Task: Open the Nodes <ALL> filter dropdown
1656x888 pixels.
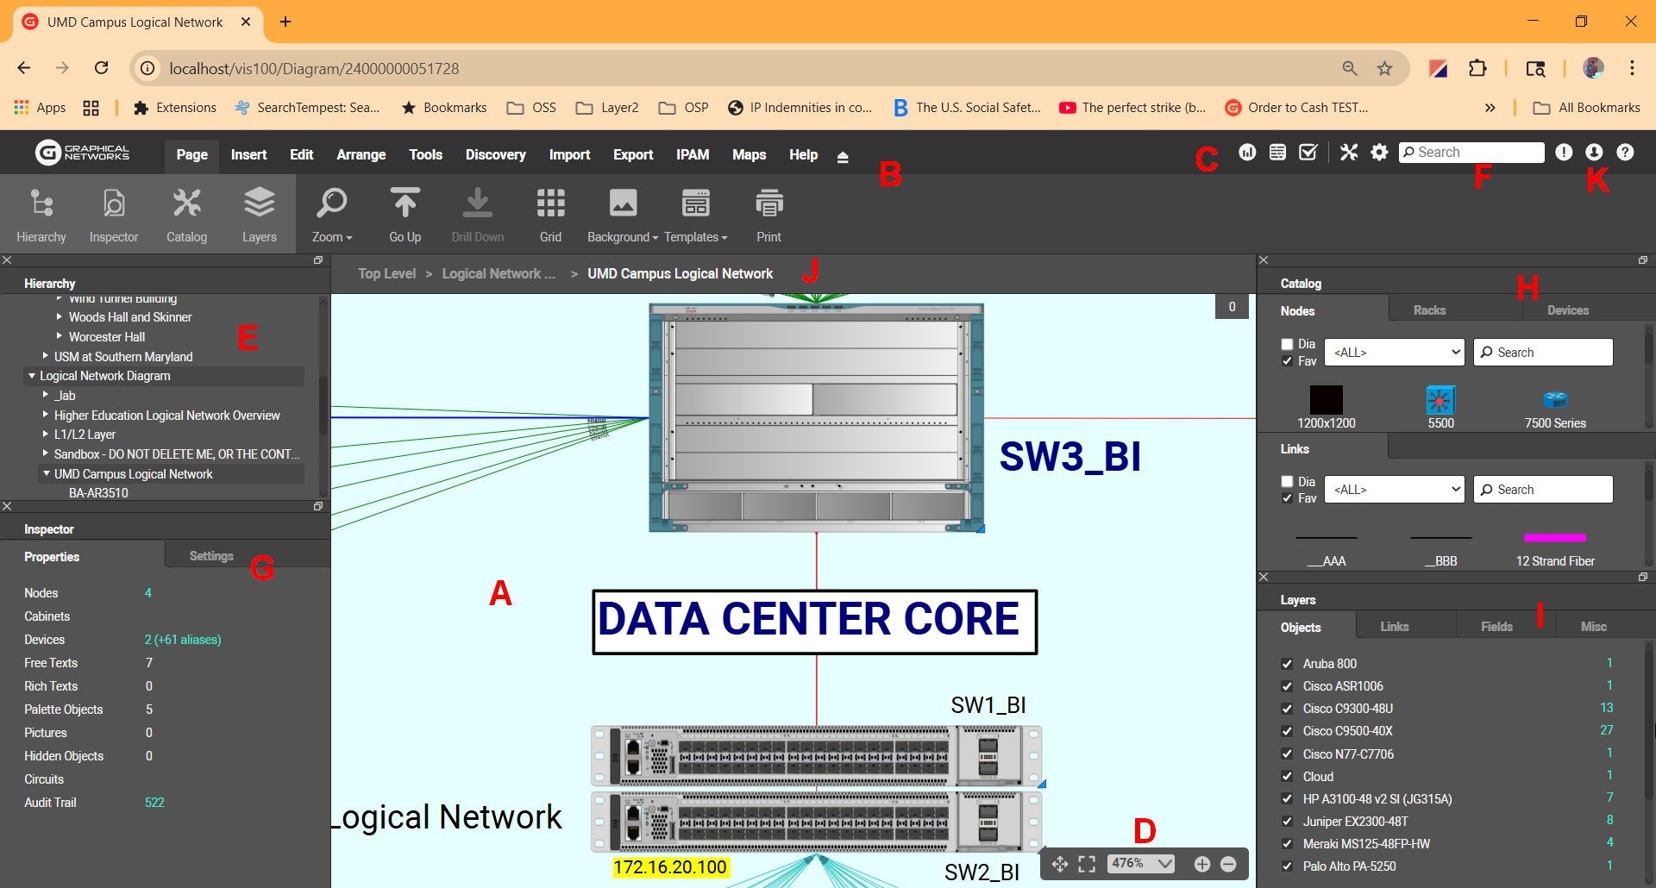Action: point(1395,353)
